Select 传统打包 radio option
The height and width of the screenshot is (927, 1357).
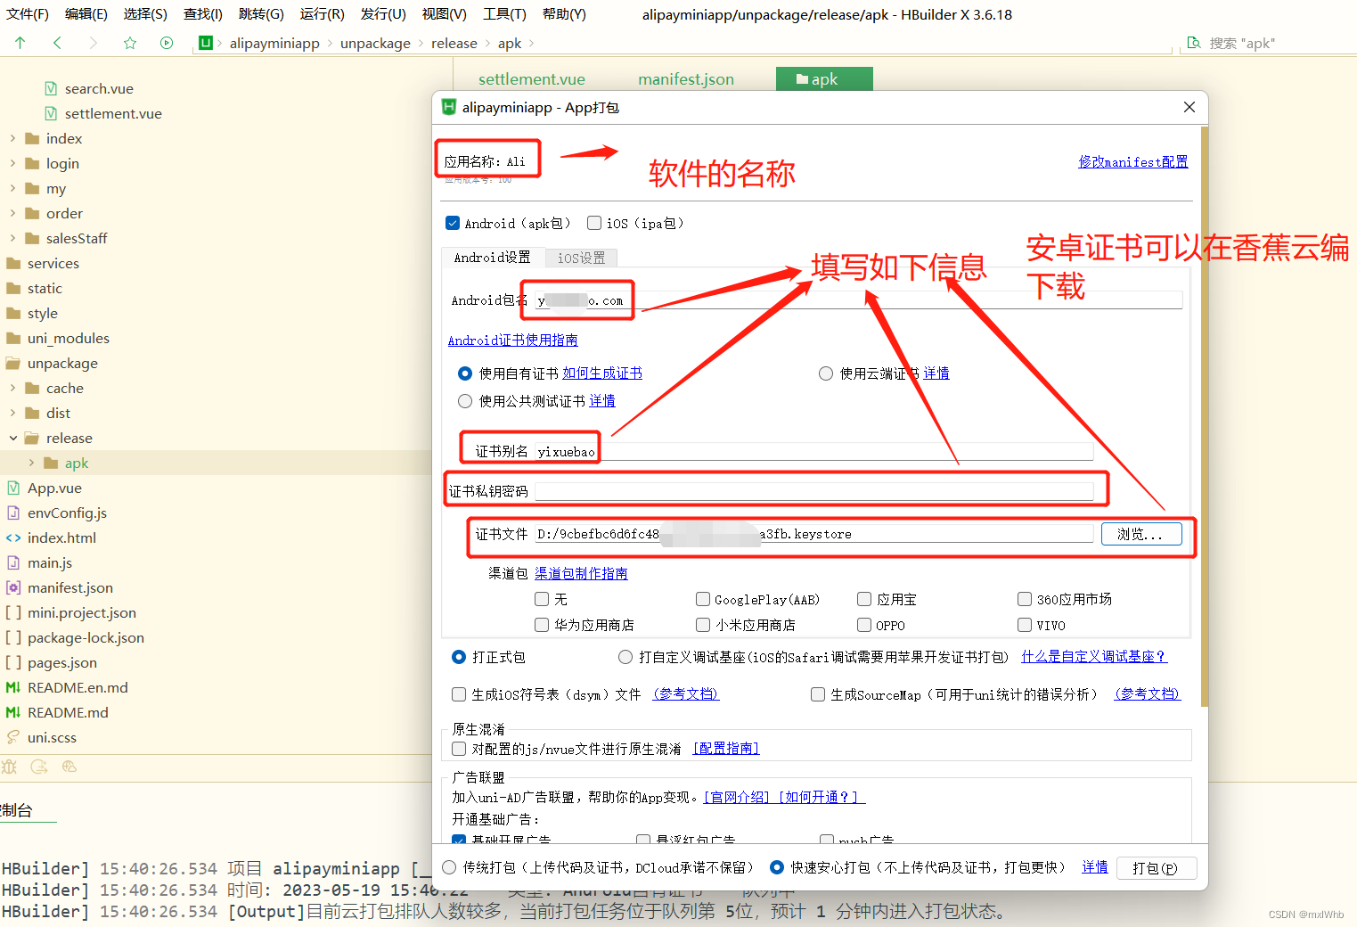click(449, 867)
